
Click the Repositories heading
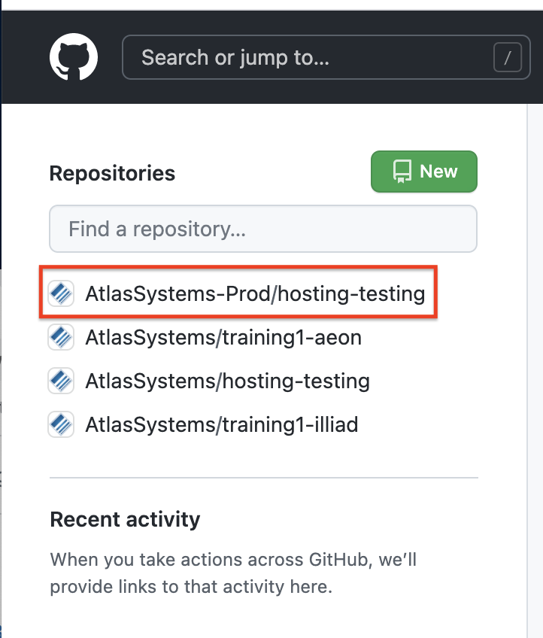pos(112,173)
